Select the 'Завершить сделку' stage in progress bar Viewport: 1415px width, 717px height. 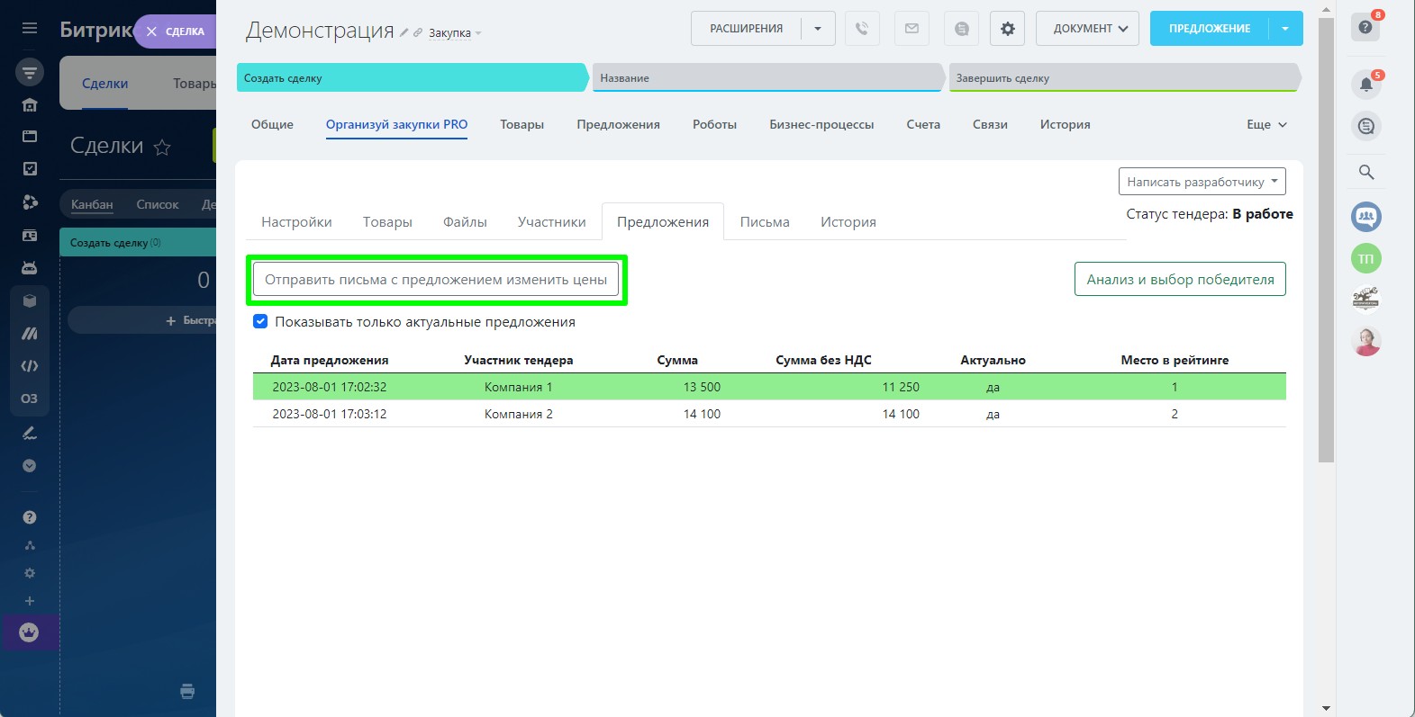tap(1121, 78)
